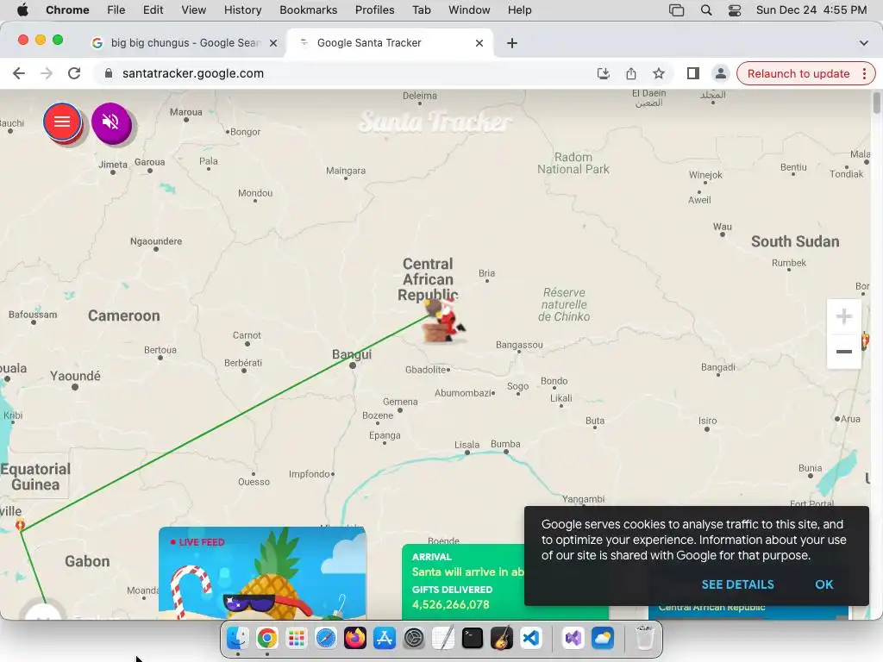
Task: Click the date and time in menu bar
Action: (811, 9)
